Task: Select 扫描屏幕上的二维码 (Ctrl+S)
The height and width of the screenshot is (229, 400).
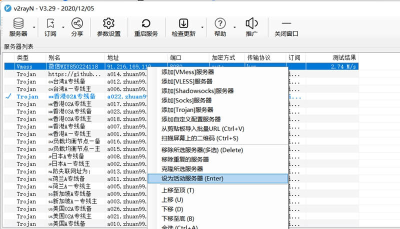Action: tap(218, 138)
